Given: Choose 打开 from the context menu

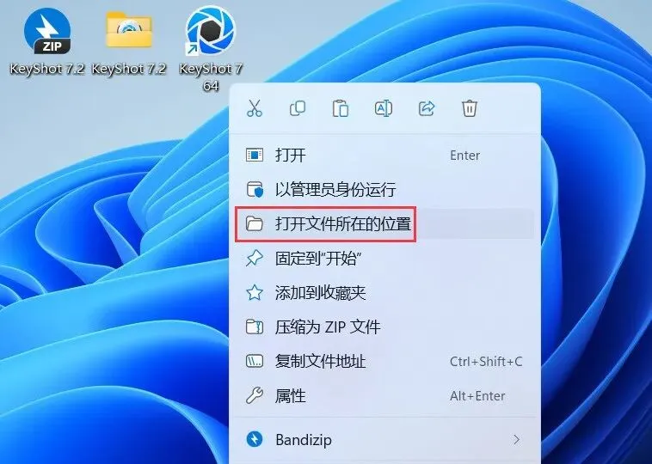Looking at the screenshot, I should pos(385,156).
